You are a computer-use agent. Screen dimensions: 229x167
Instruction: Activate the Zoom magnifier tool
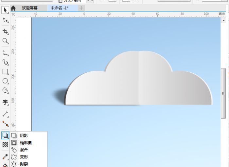5,41
